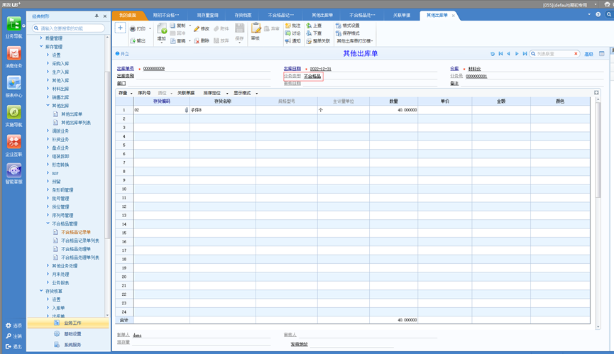Screen dimensions: 614x354
Task: Open the 打印 print dropdown arrow
Action: point(150,29)
